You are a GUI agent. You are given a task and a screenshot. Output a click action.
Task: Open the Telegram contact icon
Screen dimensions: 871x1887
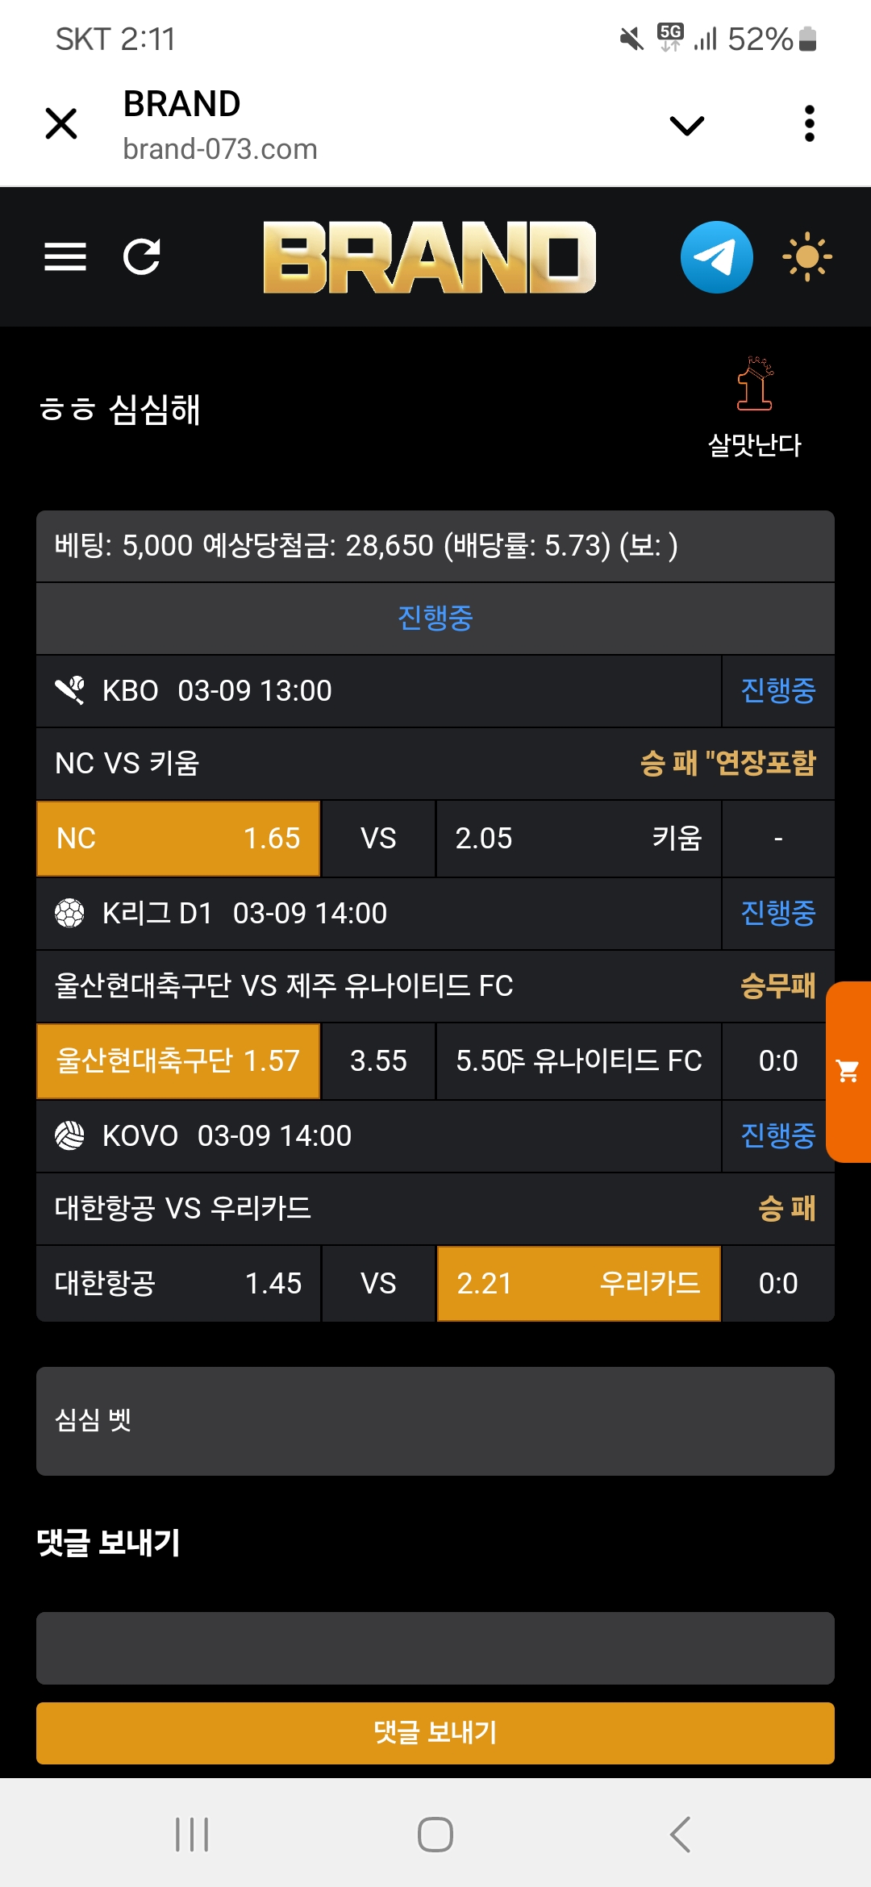(x=716, y=257)
